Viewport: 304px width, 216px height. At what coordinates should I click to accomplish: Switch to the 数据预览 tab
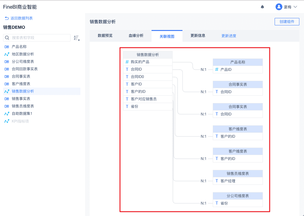(x=105, y=36)
